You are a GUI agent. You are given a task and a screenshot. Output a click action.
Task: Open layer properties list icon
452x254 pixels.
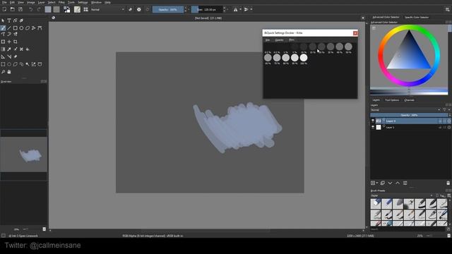pyautogui.click(x=405, y=183)
